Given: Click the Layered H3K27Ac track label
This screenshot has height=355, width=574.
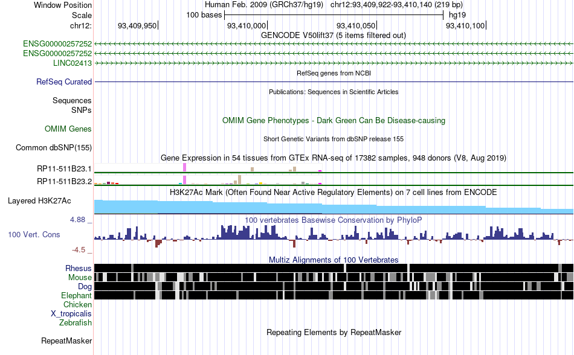Looking at the screenshot, I should (x=39, y=200).
